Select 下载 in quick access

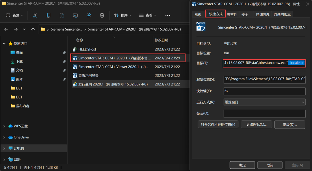(x=19, y=62)
